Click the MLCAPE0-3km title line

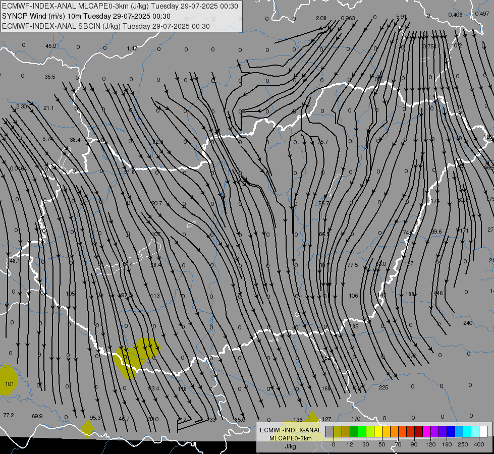click(120, 6)
